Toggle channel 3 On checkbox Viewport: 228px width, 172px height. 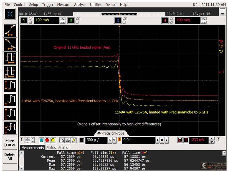tap(124, 22)
